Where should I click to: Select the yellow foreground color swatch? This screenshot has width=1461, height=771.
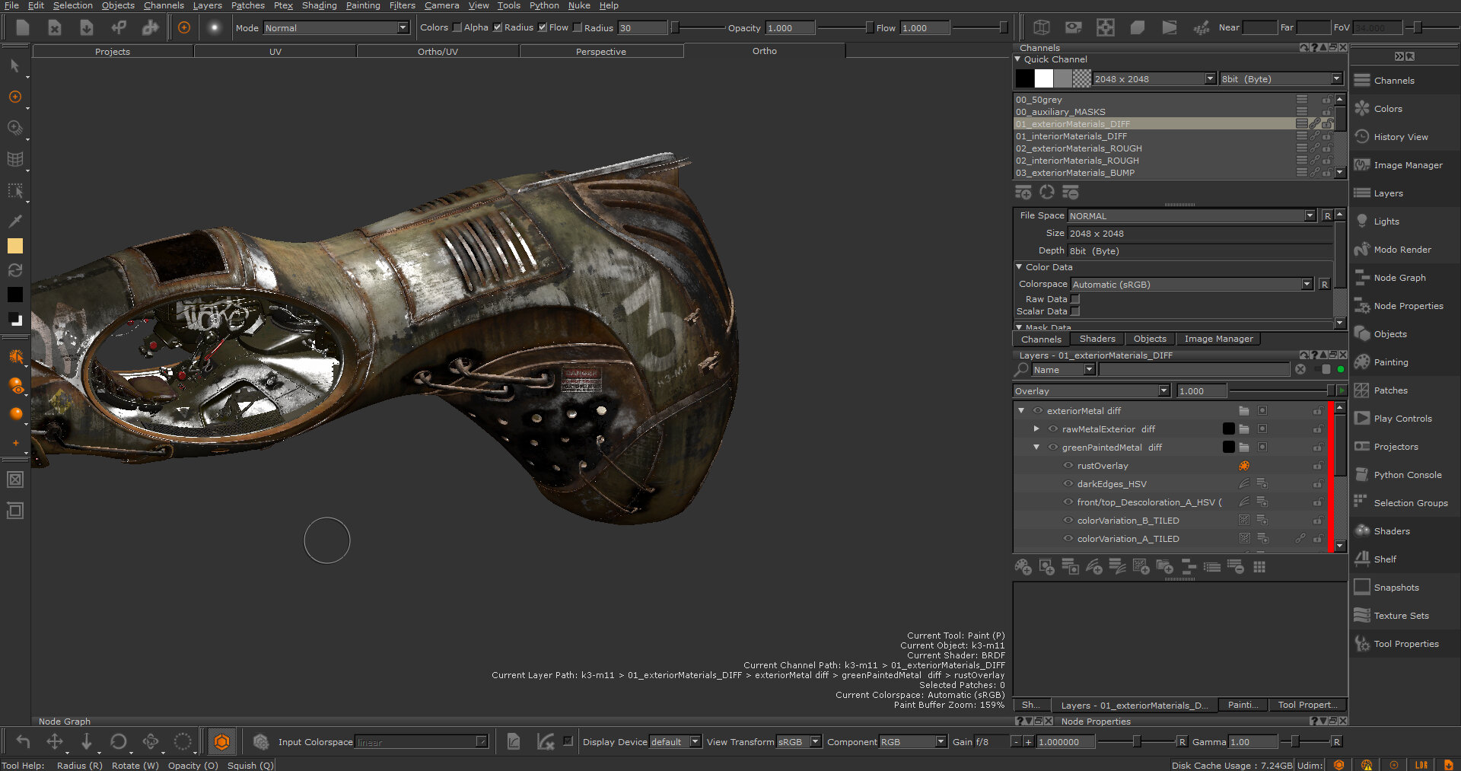click(15, 246)
